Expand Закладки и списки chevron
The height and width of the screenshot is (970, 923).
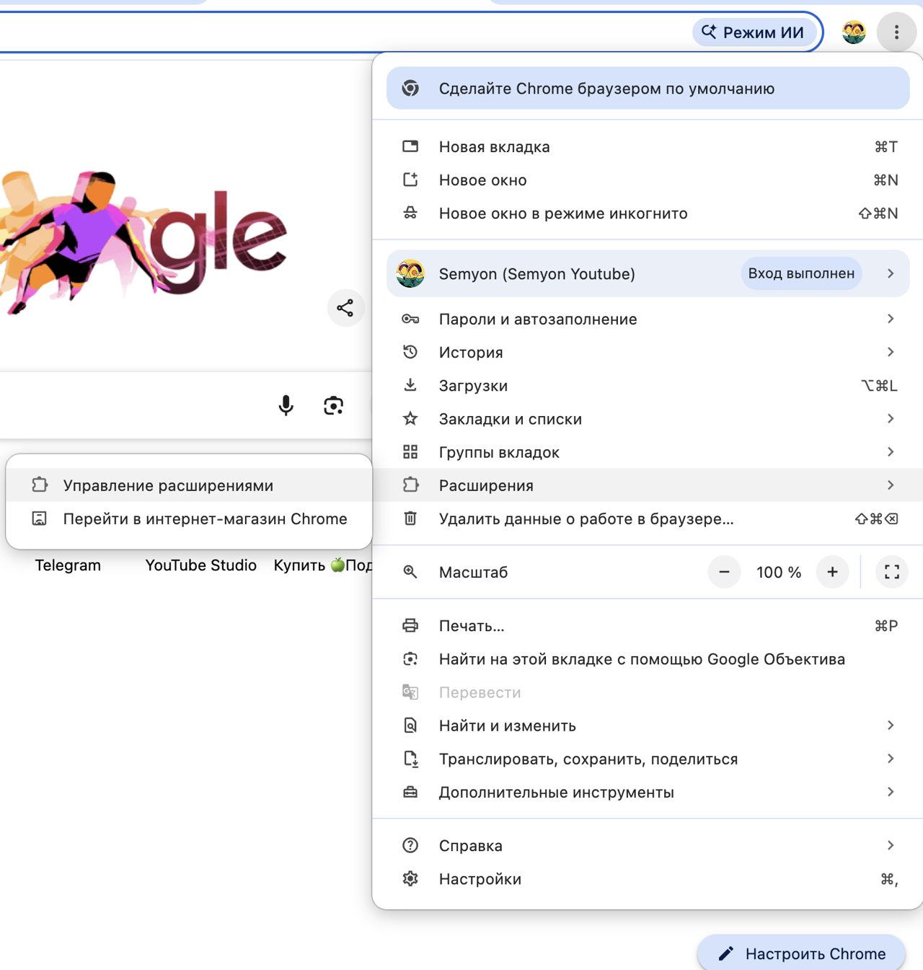[x=891, y=419]
